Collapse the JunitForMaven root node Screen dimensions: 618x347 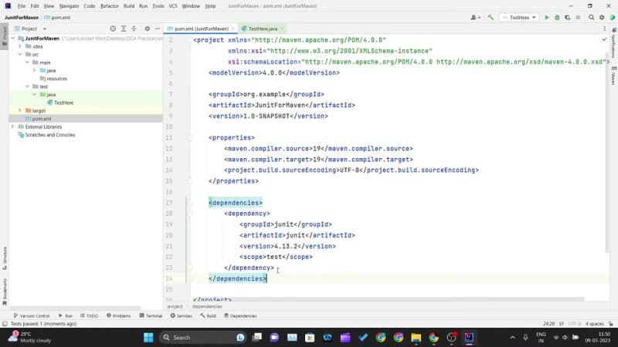click(x=13, y=39)
